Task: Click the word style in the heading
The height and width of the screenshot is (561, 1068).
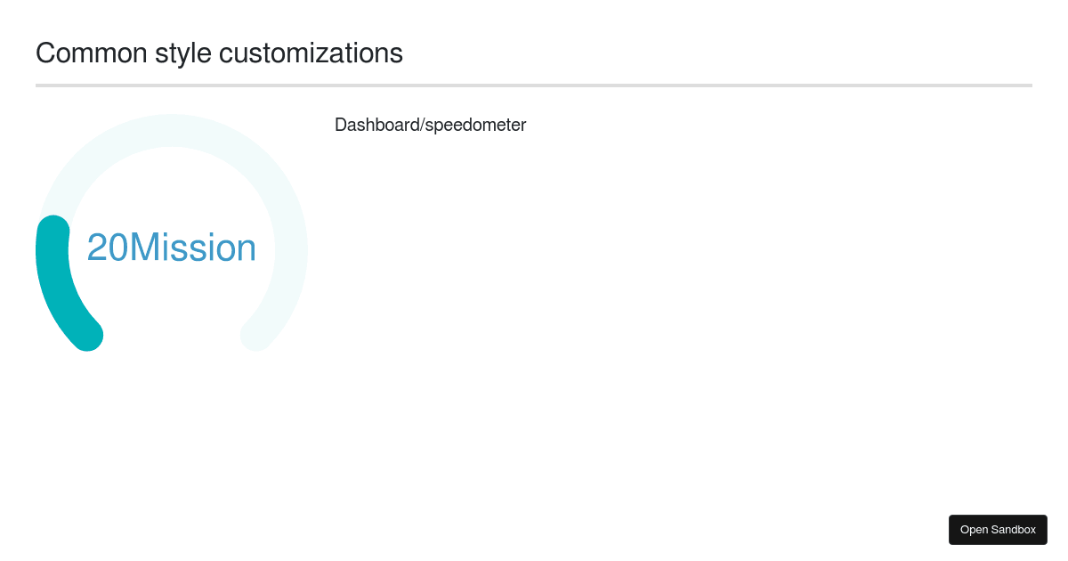Action: tap(183, 53)
